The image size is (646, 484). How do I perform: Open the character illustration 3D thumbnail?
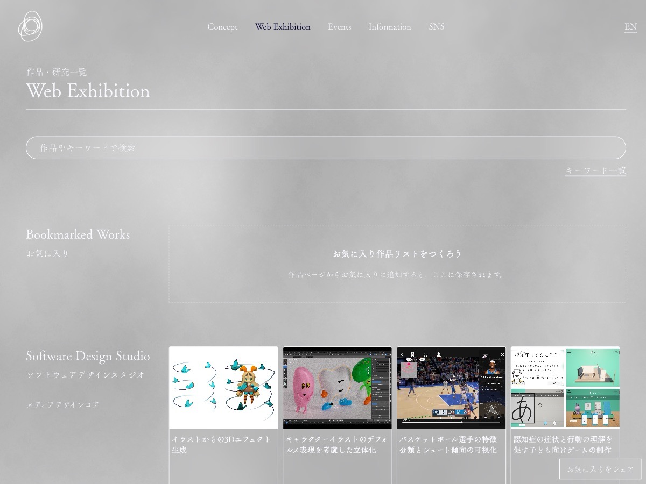pyautogui.click(x=338, y=388)
